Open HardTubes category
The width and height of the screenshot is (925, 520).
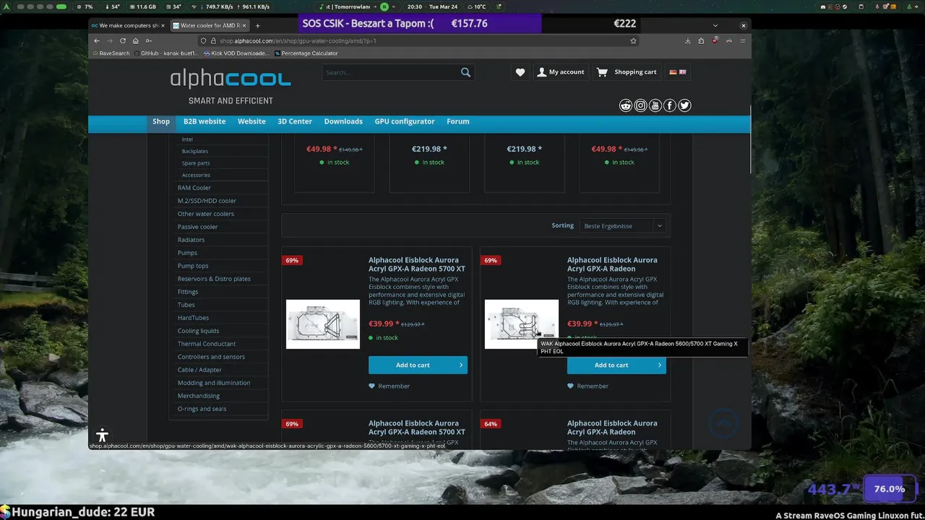(x=193, y=318)
